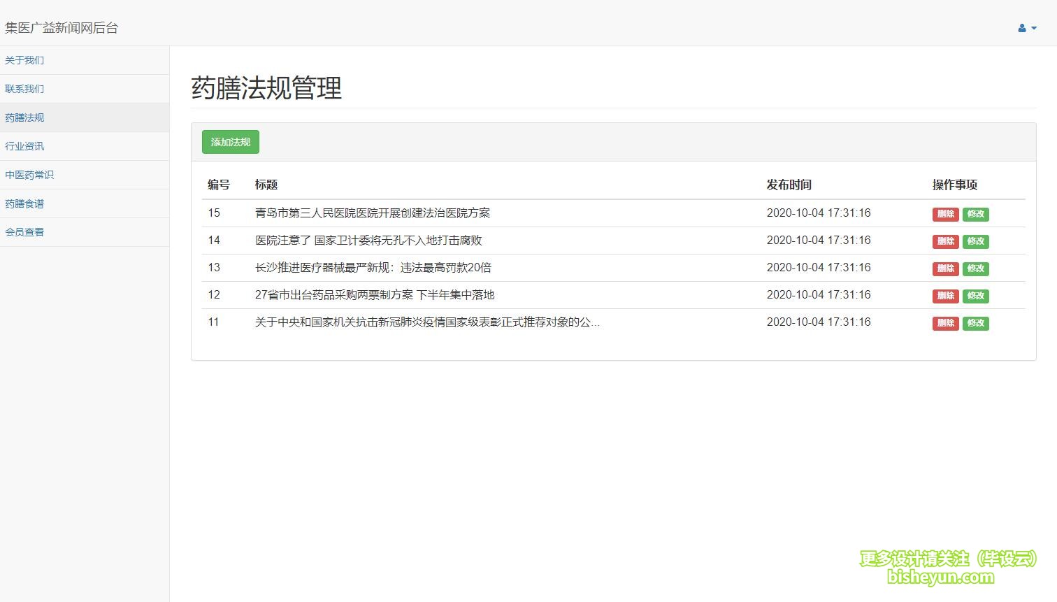
Task: Click the publish time in row 12
Action: (819, 294)
